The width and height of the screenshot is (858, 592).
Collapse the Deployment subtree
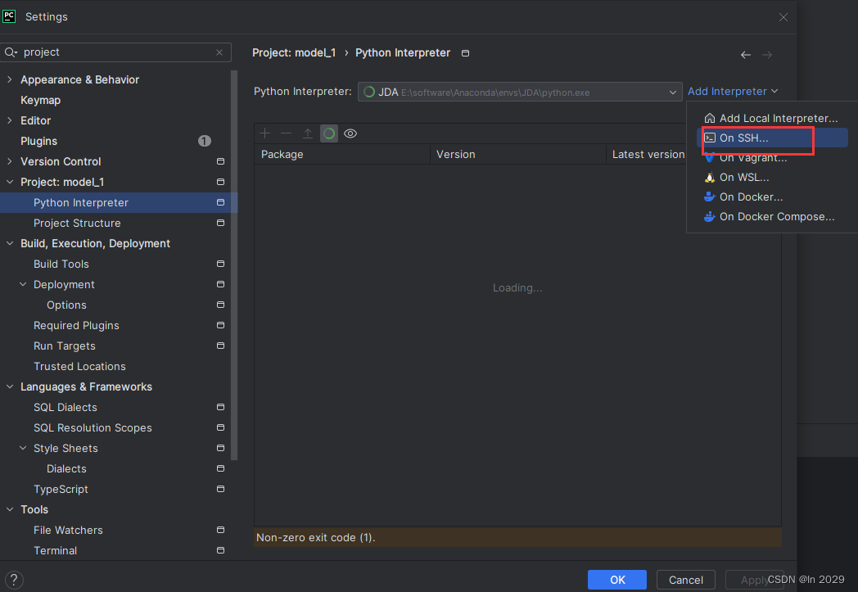click(x=23, y=284)
